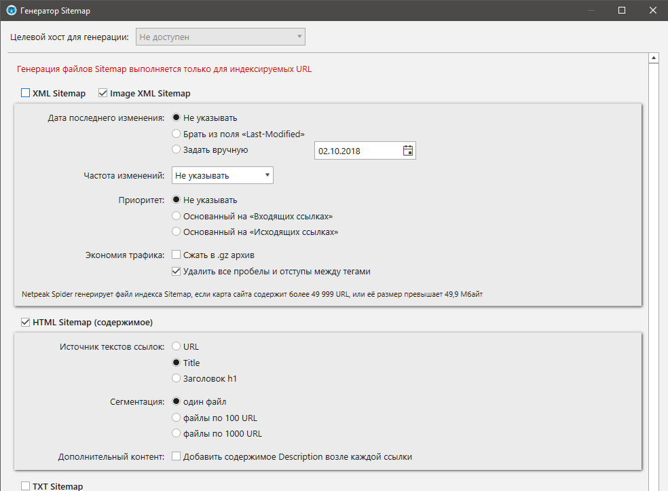Screen dimensions: 668x491
Task: Open the «Частота изменений» dropdown
Action: [223, 175]
